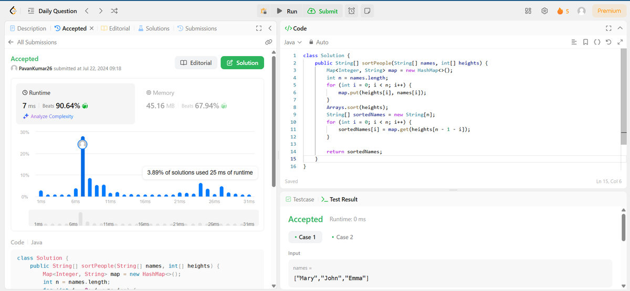Bookmark the code icon
The width and height of the screenshot is (630, 291).
[x=585, y=42]
